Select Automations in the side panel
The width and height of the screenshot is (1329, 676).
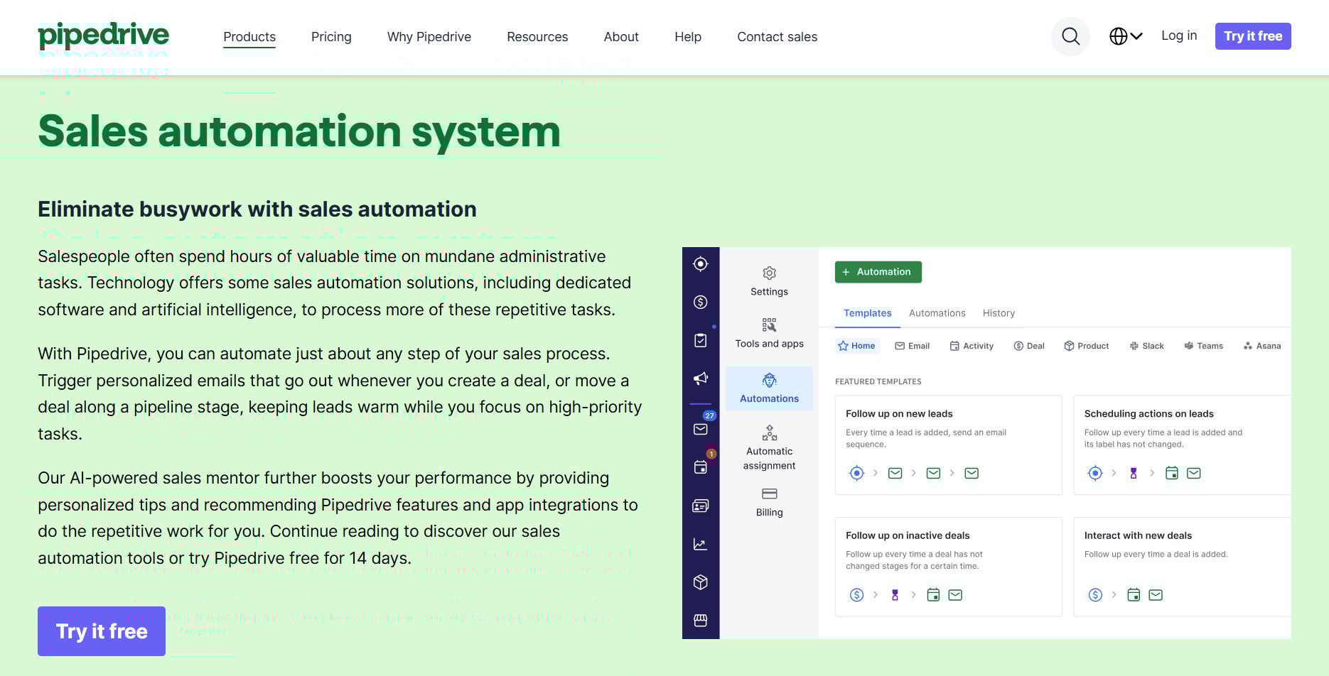coord(769,388)
